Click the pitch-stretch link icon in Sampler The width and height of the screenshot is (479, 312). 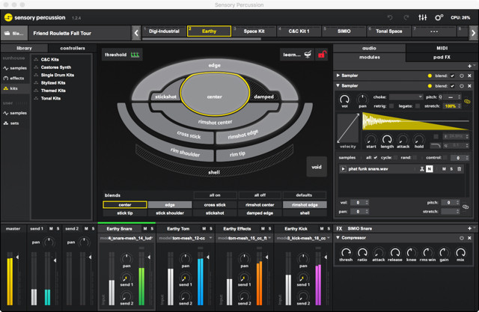(467, 101)
